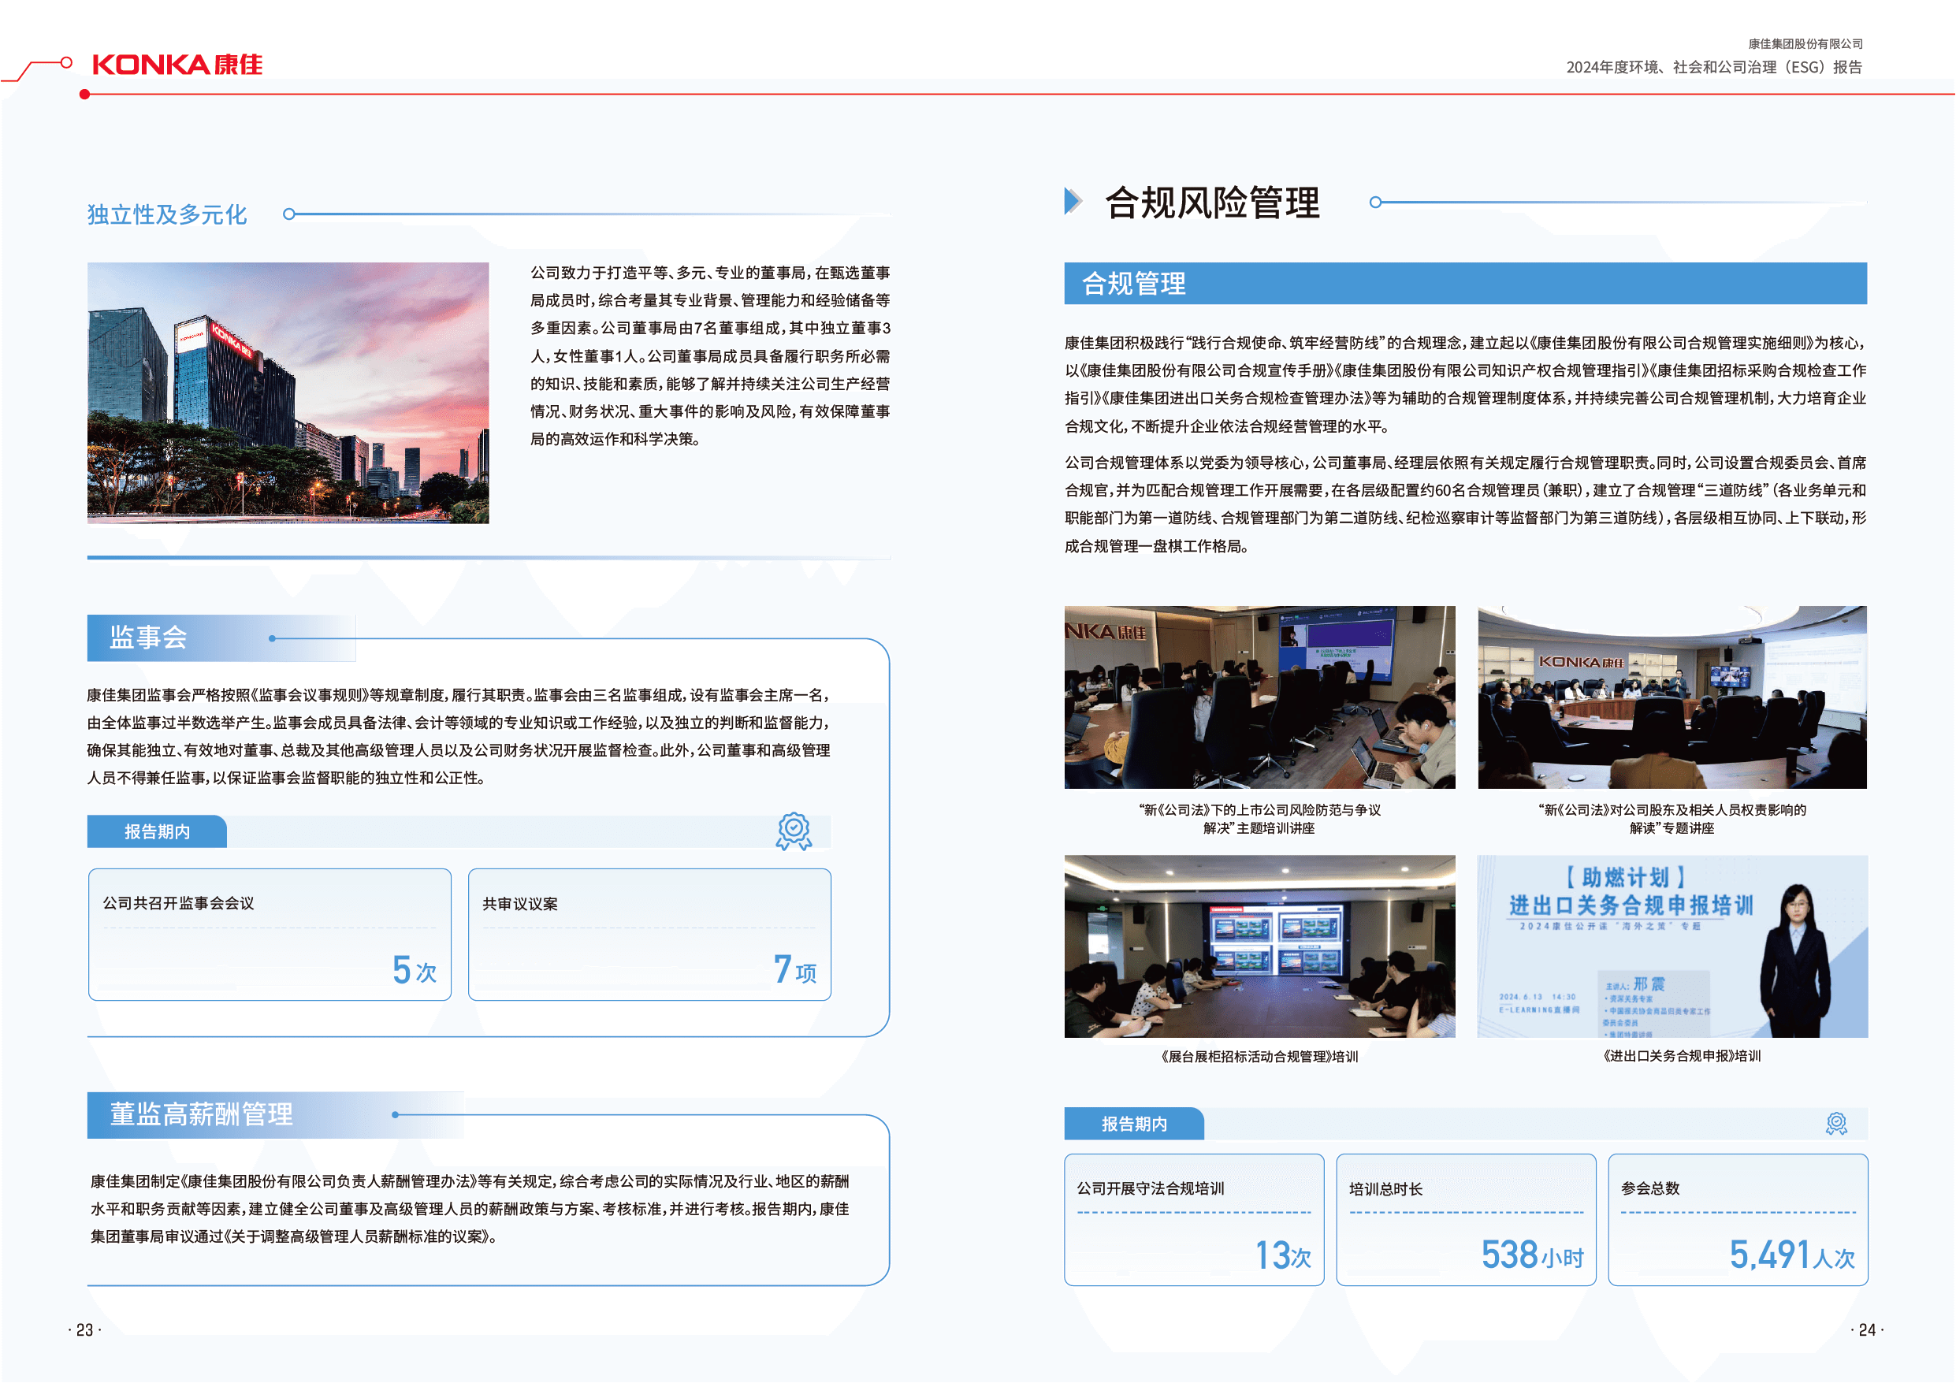Screen dimensions: 1956x1383
Task: Click the red dot under the KONKA logo
Action: (84, 95)
